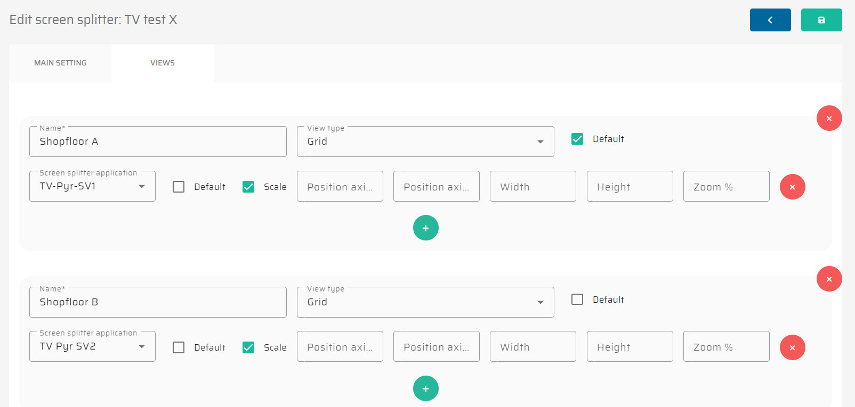Click the Width field in Shopfloor B
Screen dimensions: 855x407
pyautogui.click(x=533, y=347)
